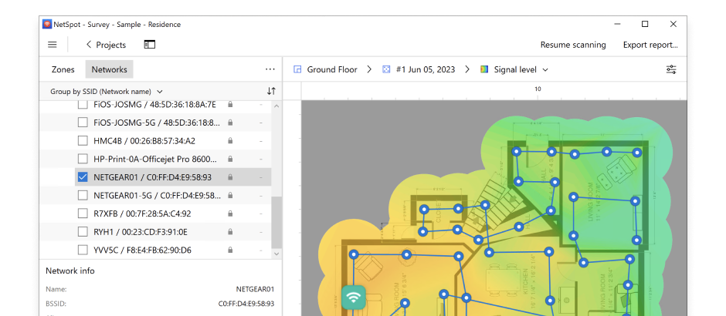Select the Networks tab
Screen dimensions: 726x316
tap(109, 69)
